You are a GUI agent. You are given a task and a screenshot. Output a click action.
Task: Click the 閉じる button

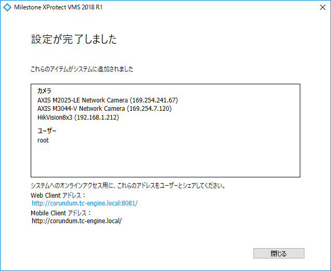tap(278, 253)
